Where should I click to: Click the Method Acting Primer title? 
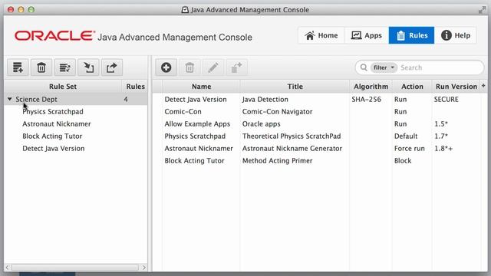(x=277, y=160)
